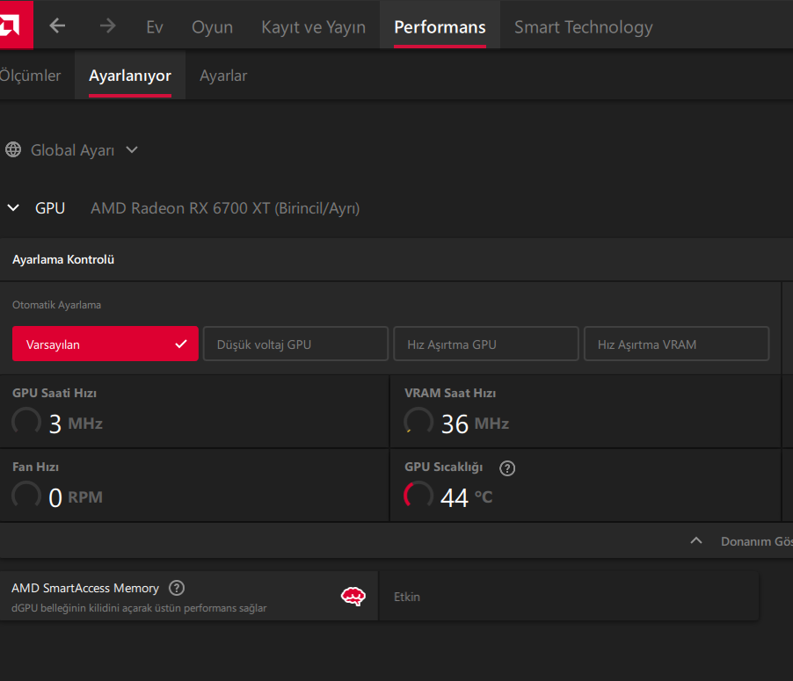Click the Ayarlama Kontrolü header
The image size is (793, 681).
pos(63,259)
